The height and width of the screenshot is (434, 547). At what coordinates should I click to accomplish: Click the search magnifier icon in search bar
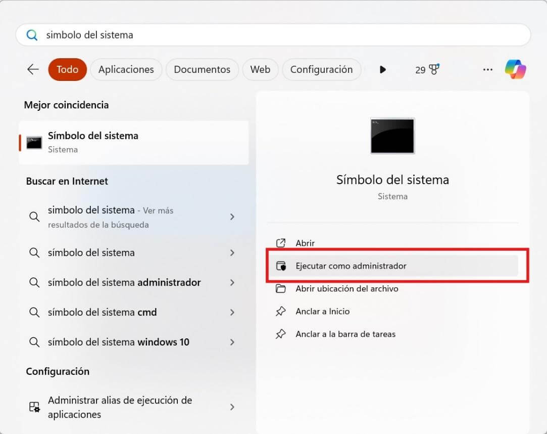(x=31, y=35)
